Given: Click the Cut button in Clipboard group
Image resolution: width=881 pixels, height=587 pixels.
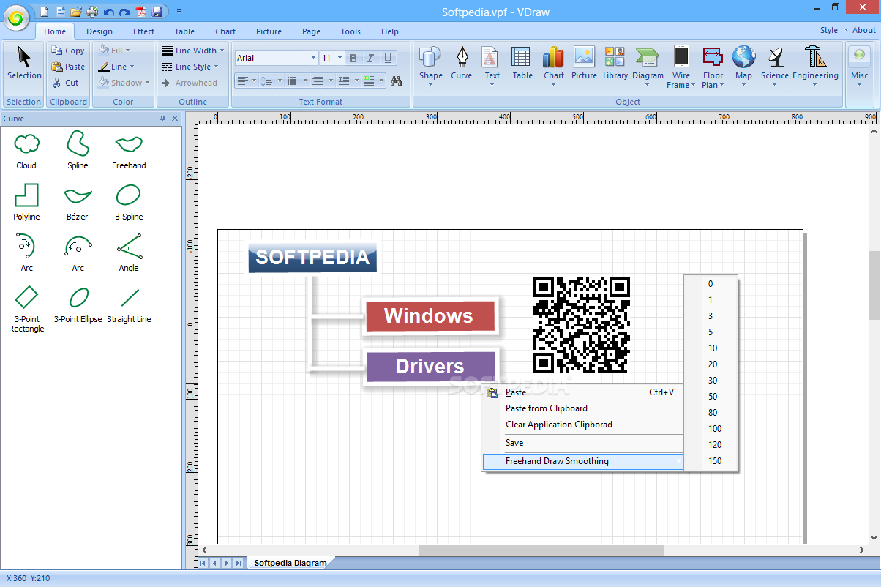Looking at the screenshot, I should coord(66,83).
